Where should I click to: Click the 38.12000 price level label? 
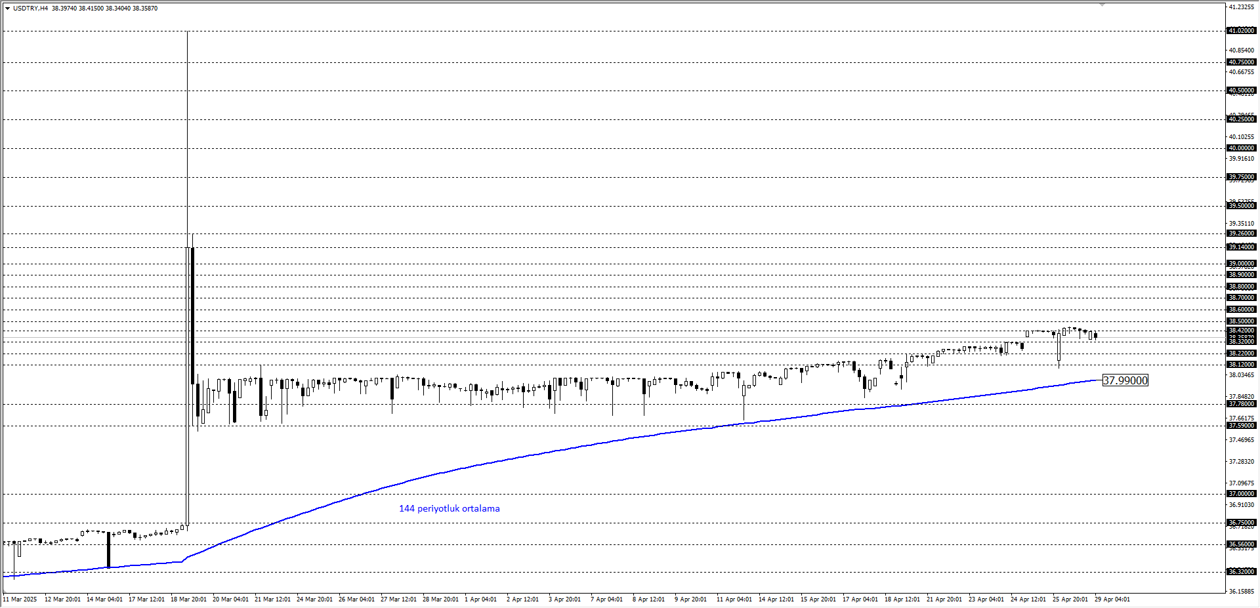1241,365
